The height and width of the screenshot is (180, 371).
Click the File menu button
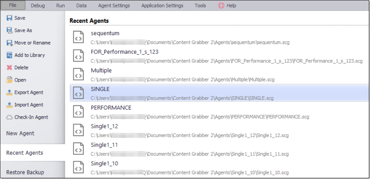[13, 5]
